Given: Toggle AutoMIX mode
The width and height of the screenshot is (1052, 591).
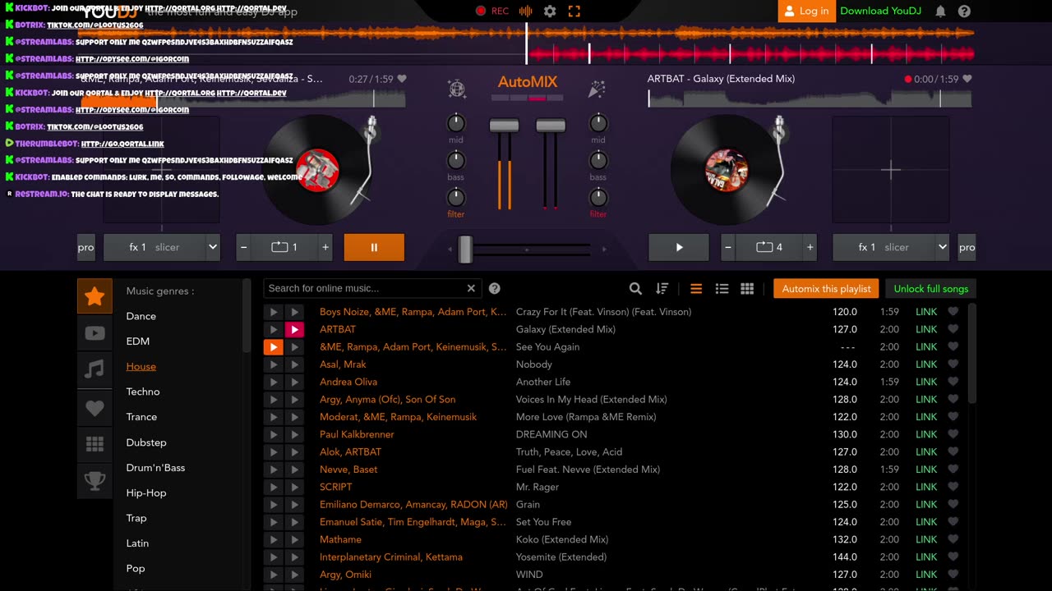Looking at the screenshot, I should [527, 82].
